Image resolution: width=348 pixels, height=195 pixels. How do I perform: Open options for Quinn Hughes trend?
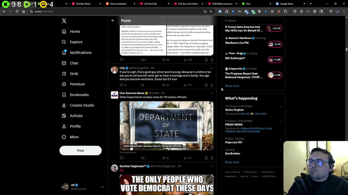tap(280, 107)
